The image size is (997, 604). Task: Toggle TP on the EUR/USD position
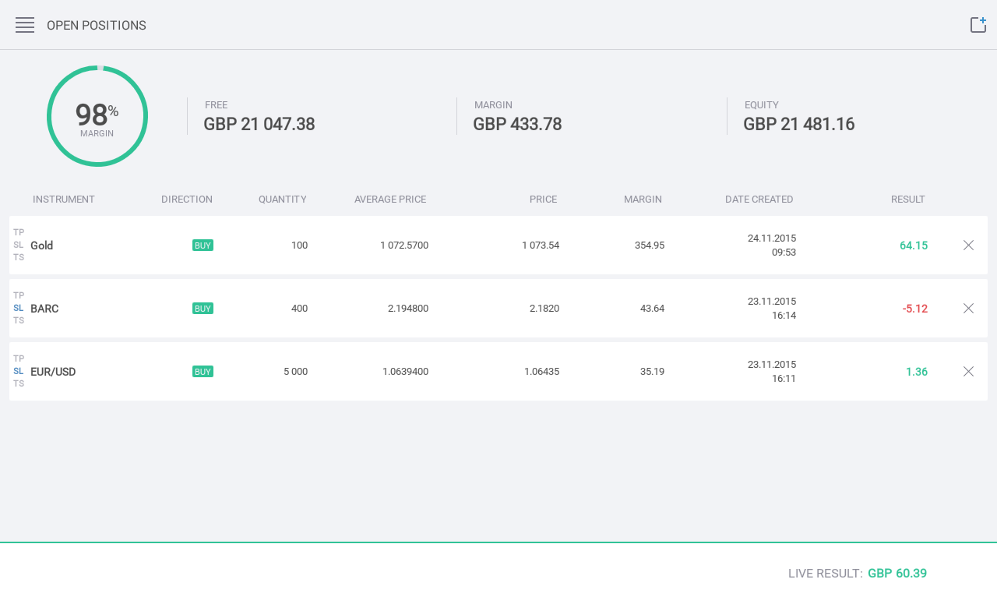[x=19, y=359]
